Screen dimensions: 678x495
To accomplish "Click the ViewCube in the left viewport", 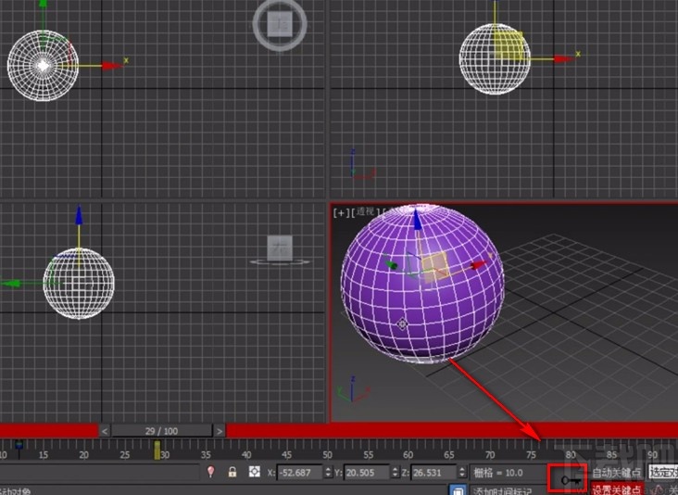I will point(280,249).
